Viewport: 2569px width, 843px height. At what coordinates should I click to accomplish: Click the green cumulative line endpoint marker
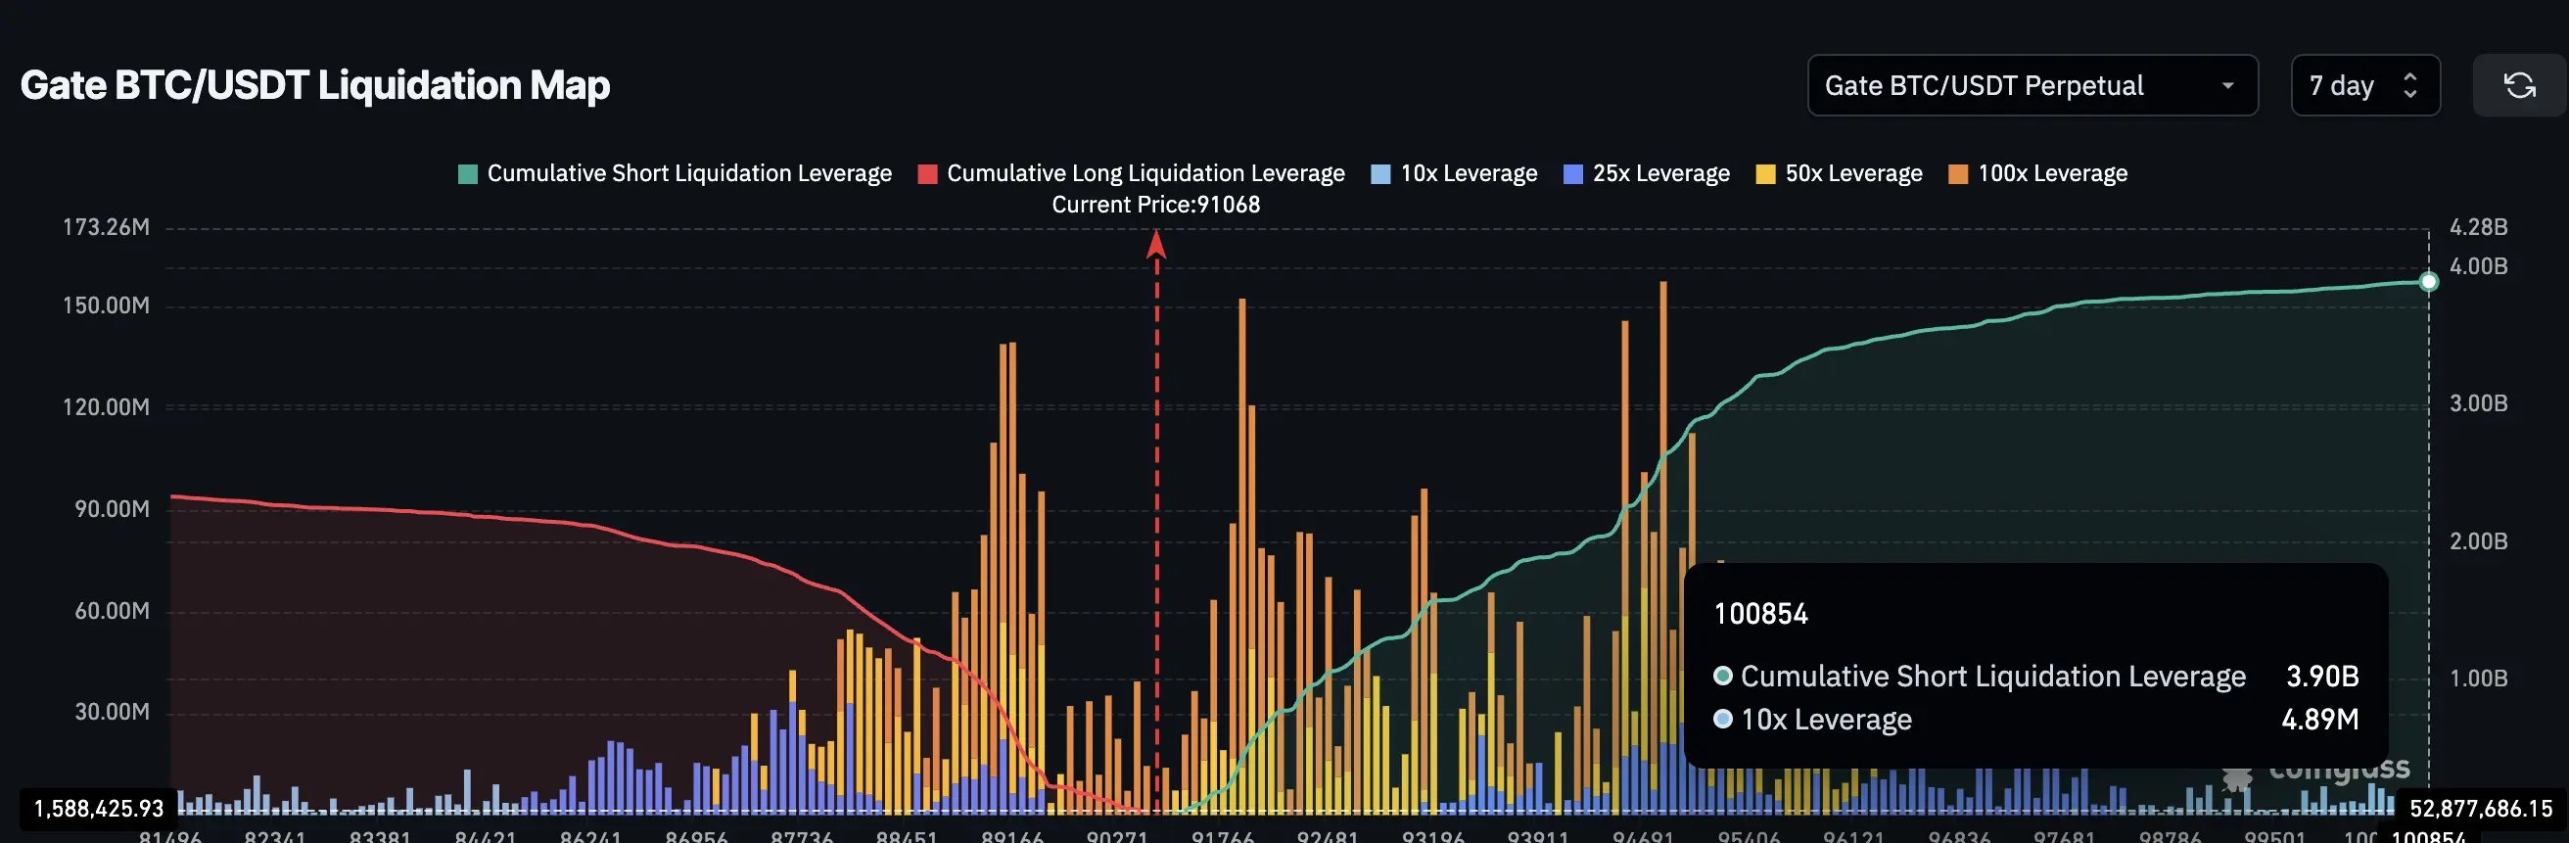click(2428, 282)
